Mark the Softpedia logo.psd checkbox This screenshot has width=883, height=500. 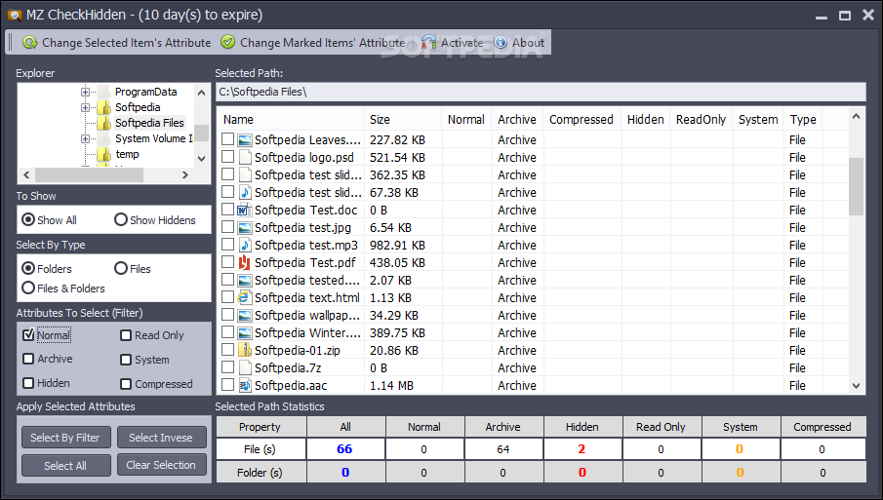[x=227, y=157]
